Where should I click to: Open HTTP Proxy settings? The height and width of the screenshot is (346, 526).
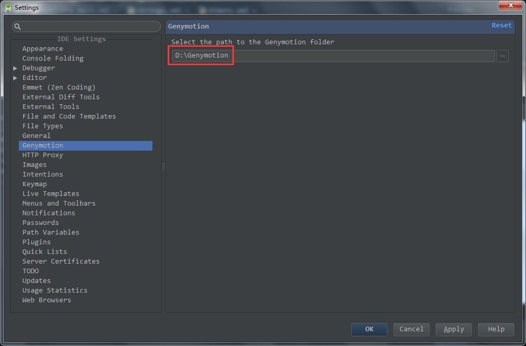click(x=43, y=155)
